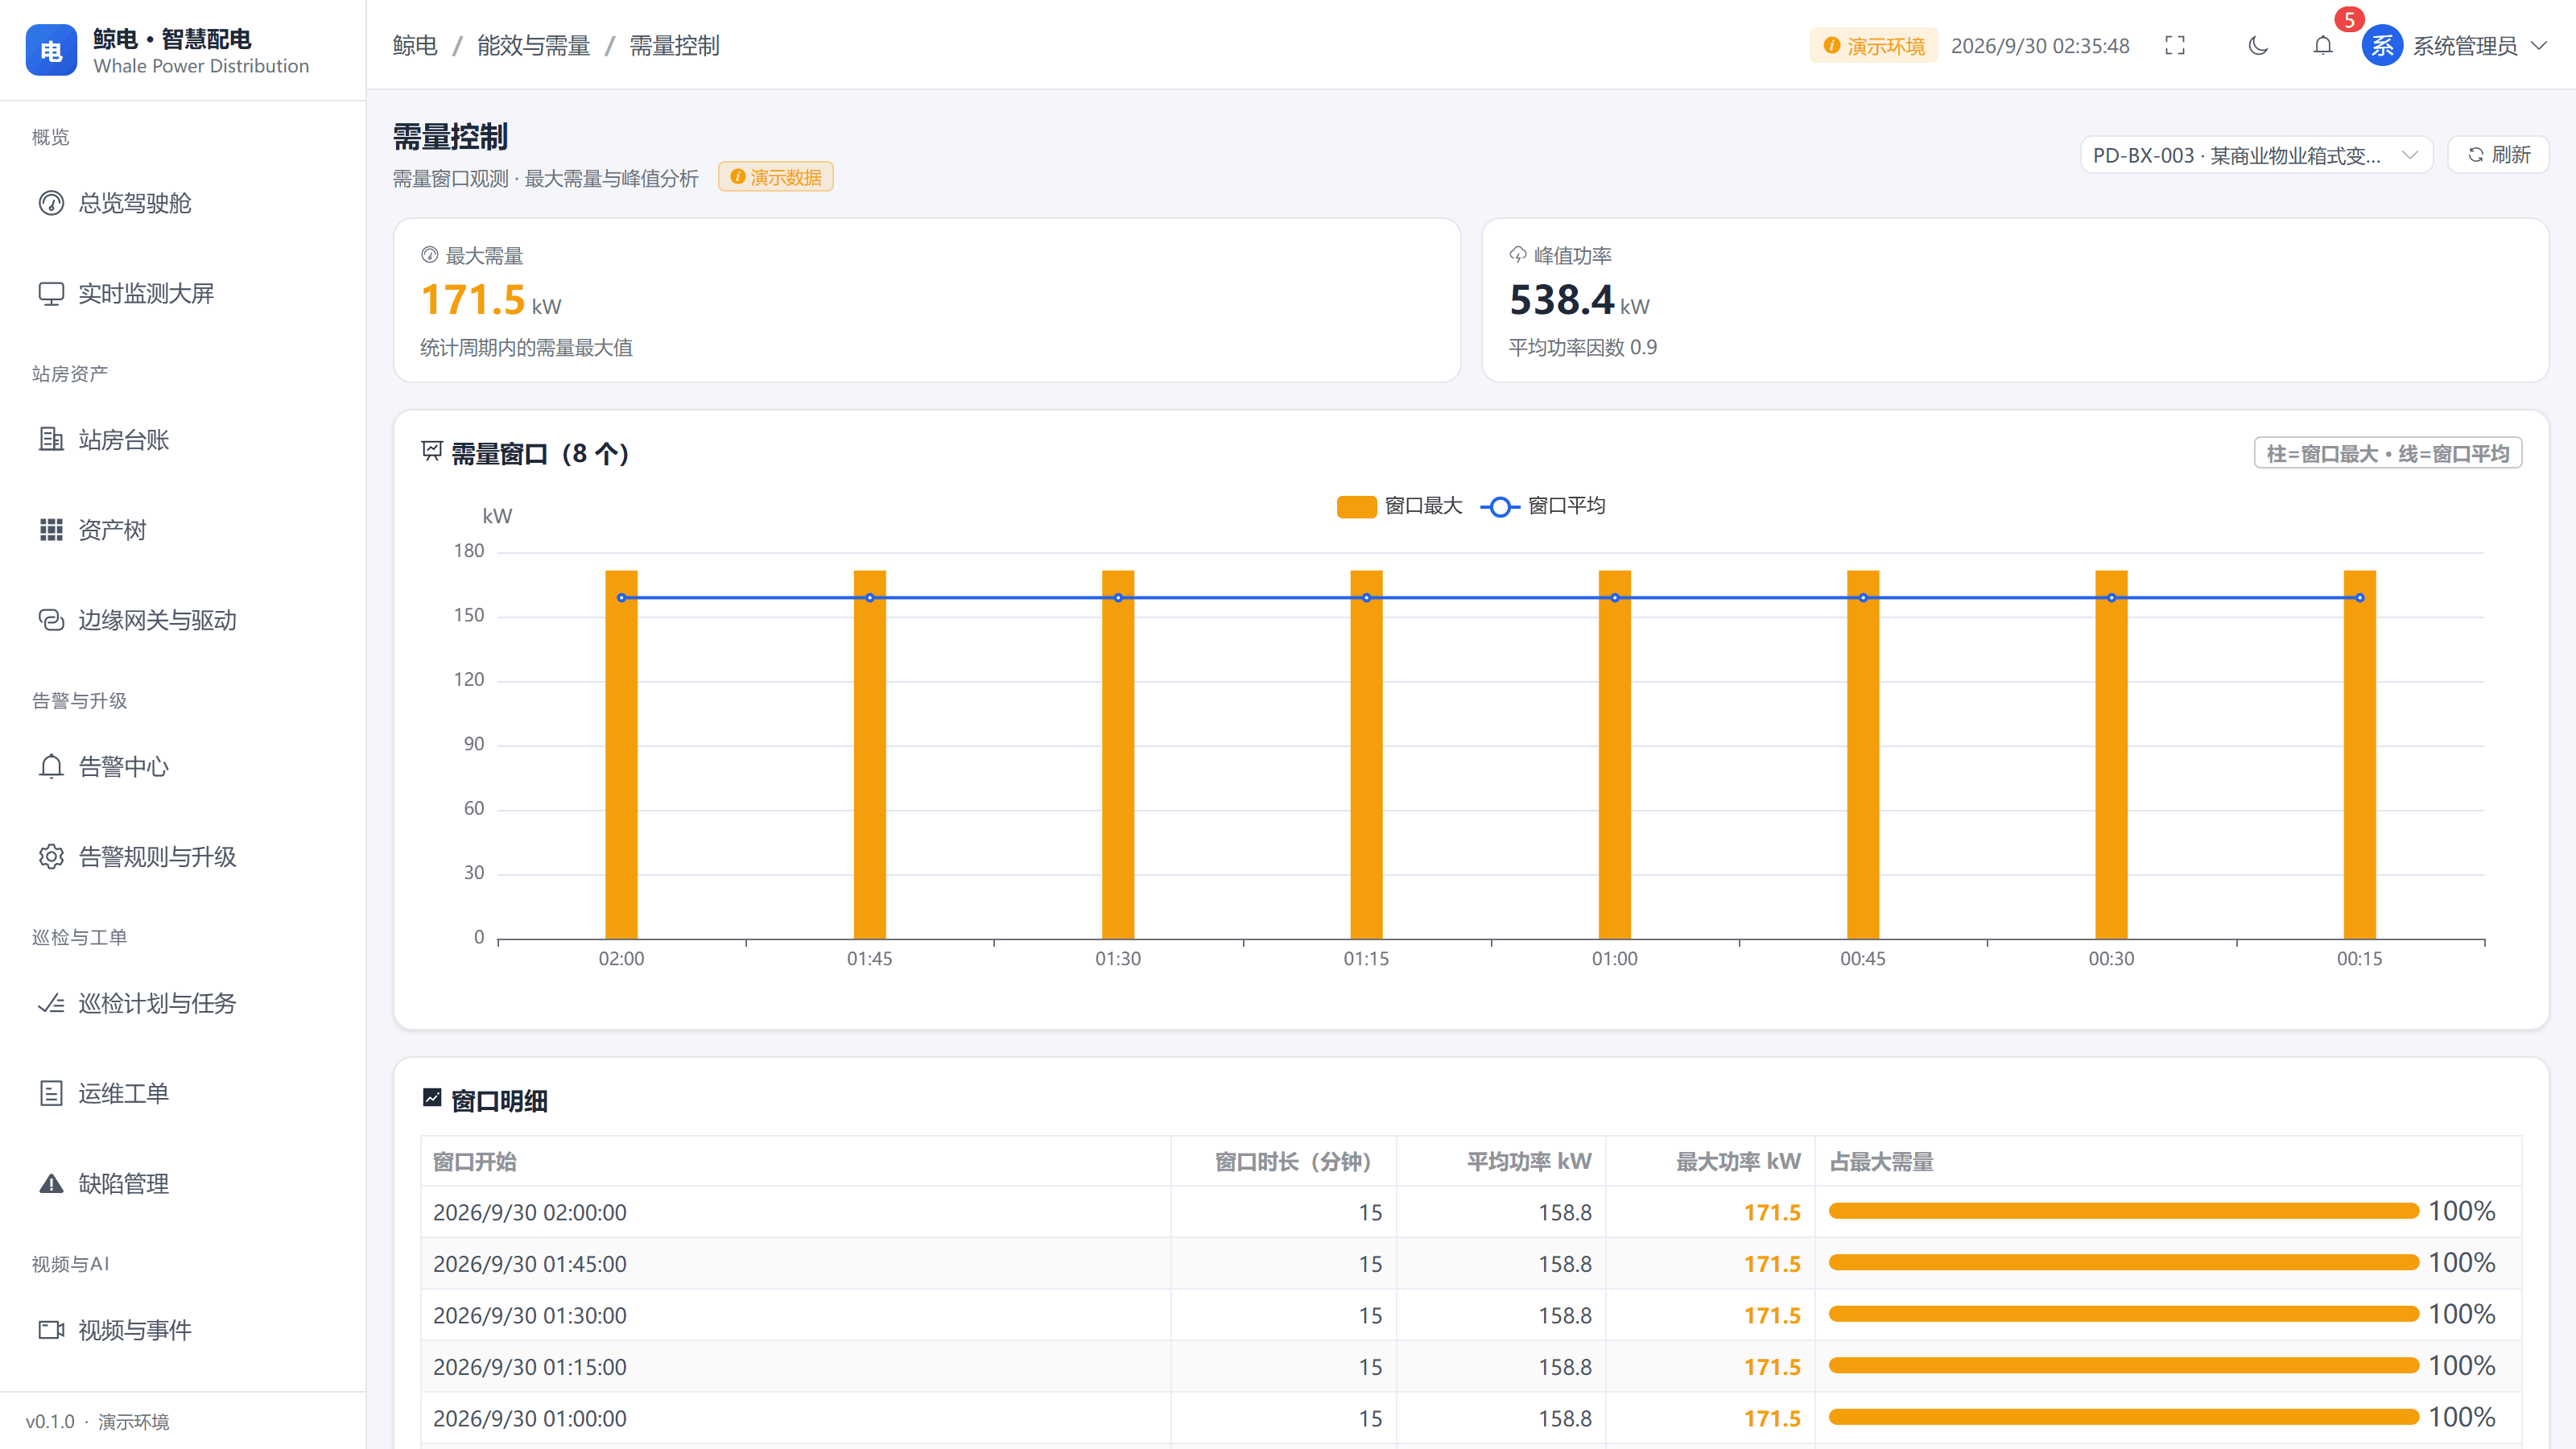Click the 需量窗口 chart title icon
Screen dimensions: 2576x1449
(x=432, y=452)
